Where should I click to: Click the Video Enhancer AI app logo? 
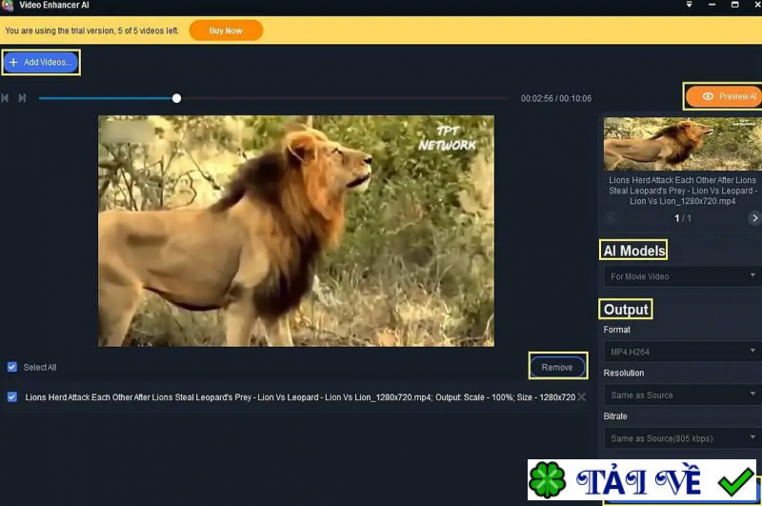pyautogui.click(x=8, y=6)
